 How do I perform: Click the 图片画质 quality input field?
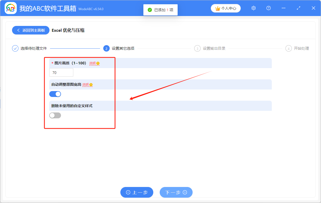coord(61,72)
